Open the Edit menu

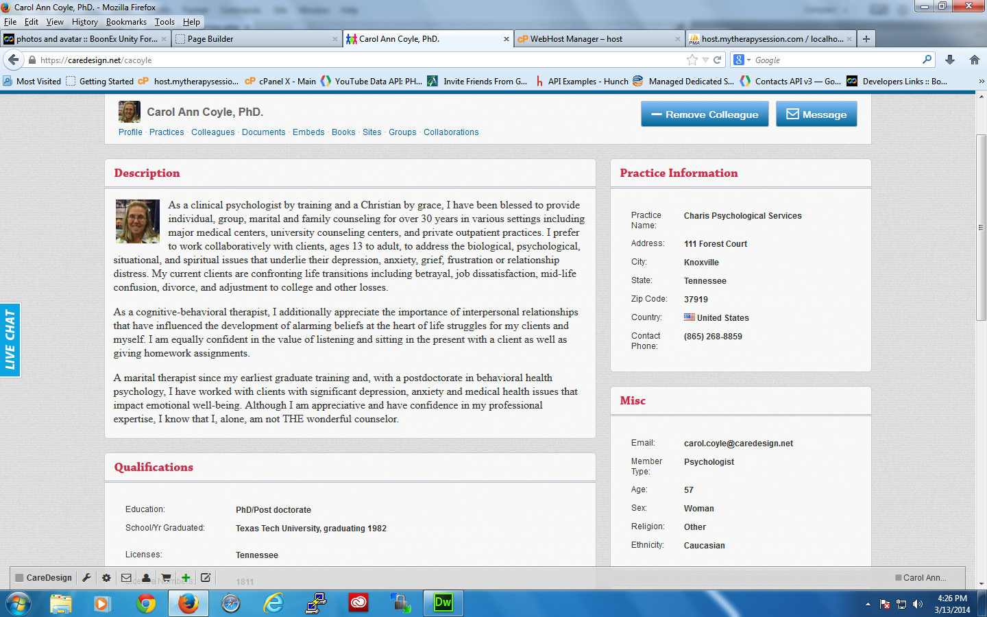(32, 22)
